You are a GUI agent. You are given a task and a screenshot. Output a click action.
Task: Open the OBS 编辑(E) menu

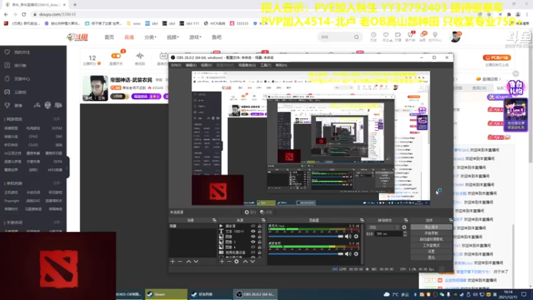191,65
